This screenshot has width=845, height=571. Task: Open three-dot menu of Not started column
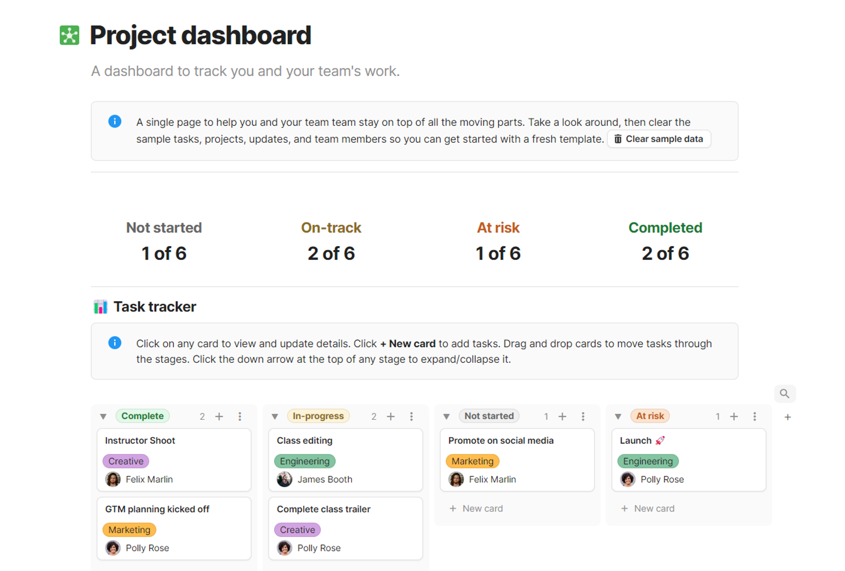(x=583, y=416)
